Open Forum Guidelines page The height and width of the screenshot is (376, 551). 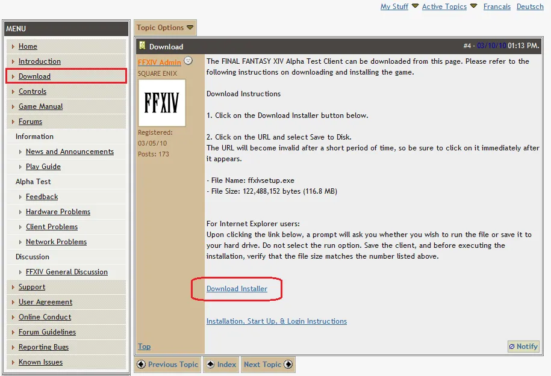47,332
